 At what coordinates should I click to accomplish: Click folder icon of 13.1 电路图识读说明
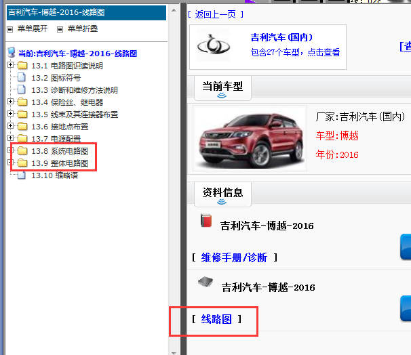point(22,65)
